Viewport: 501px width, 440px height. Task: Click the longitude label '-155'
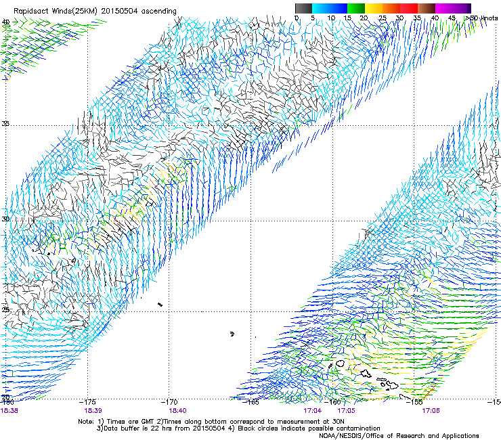pyautogui.click(x=414, y=402)
